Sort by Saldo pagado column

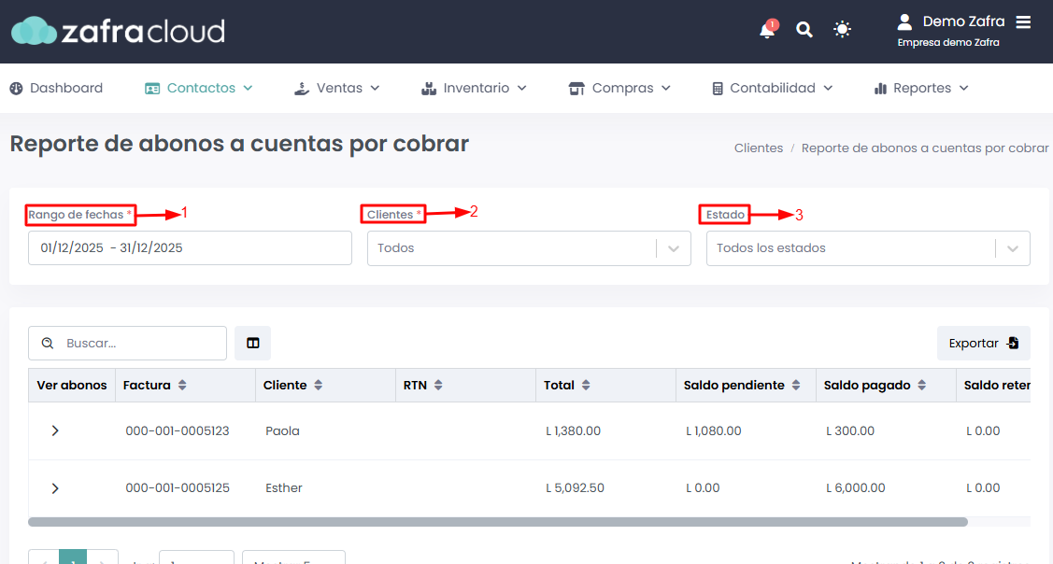921,386
